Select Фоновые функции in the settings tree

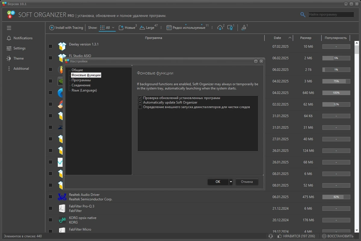[86, 75]
